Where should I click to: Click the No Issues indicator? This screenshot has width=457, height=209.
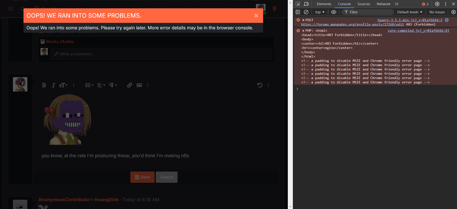point(437,12)
